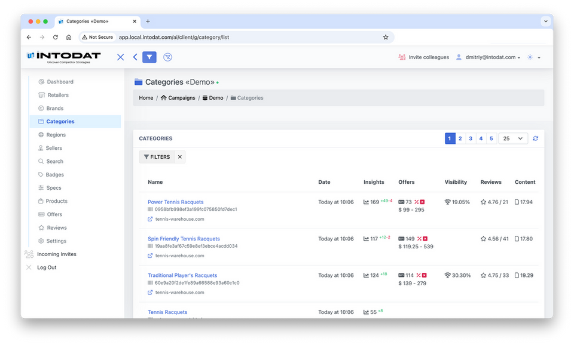Click the FILTERS button
574x345 pixels.
(157, 157)
